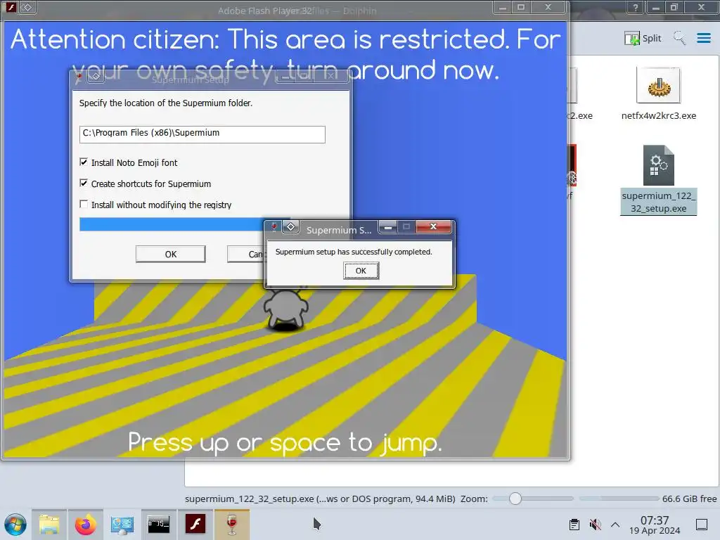Viewport: 720px width, 540px height.
Task: Click the partly hidden Cancel button in Supermium Setup
Action: (245, 254)
